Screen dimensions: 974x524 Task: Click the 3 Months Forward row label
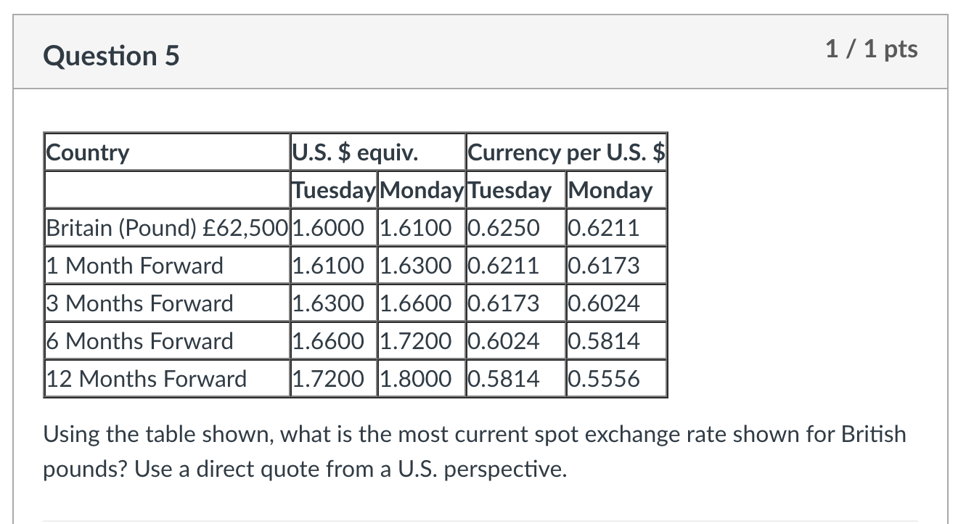pyautogui.click(x=167, y=303)
